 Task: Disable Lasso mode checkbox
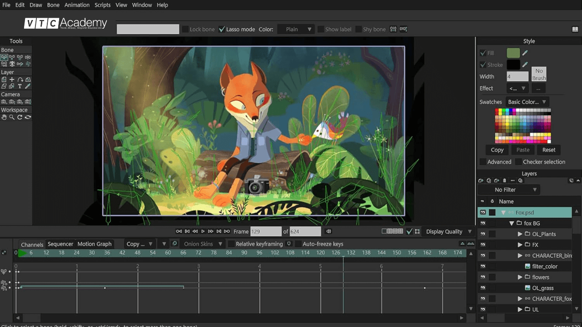pyautogui.click(x=222, y=30)
